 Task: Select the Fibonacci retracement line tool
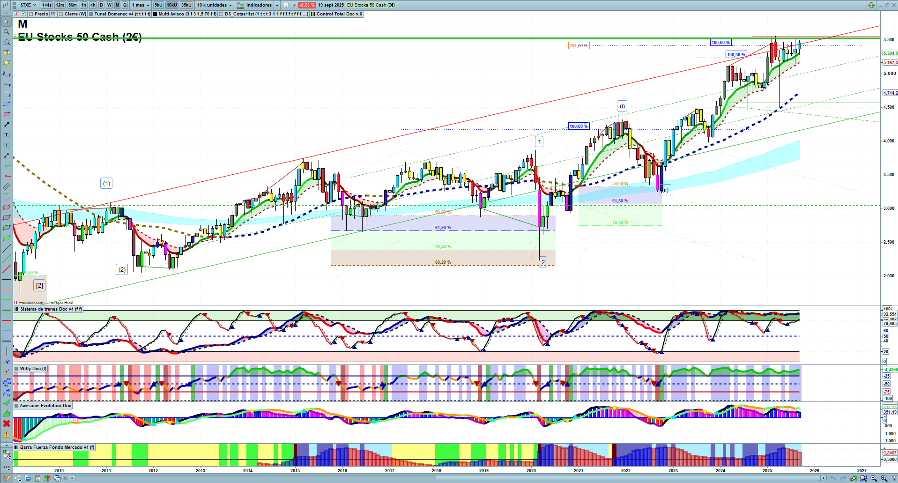[7, 94]
